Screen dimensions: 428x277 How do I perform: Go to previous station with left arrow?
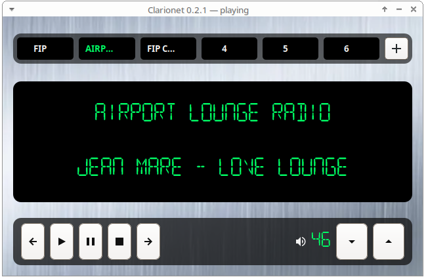point(33,242)
